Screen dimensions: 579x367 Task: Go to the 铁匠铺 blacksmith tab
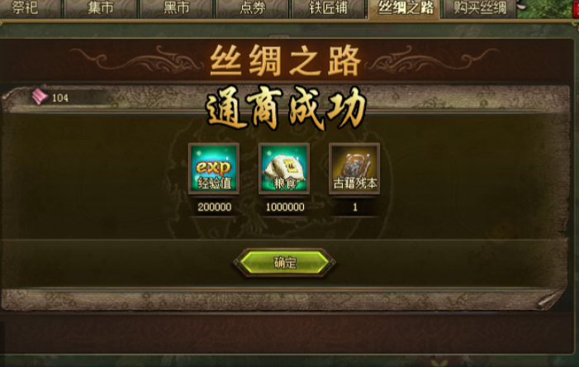click(328, 7)
